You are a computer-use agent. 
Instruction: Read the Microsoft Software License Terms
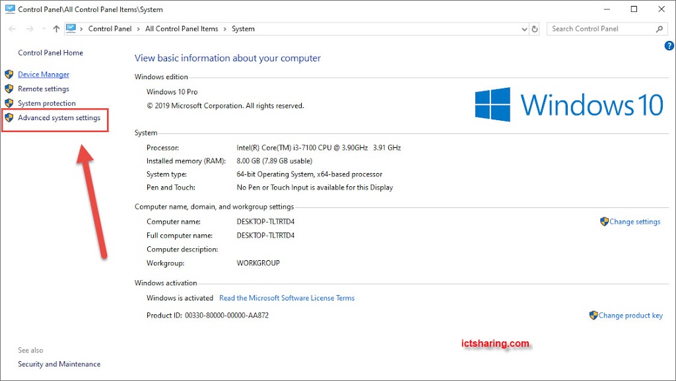(x=287, y=298)
